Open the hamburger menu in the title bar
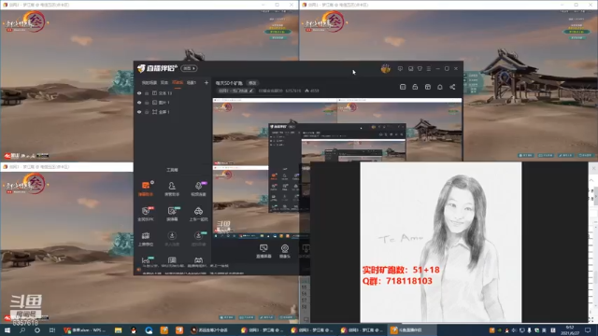598x336 pixels. [429, 69]
